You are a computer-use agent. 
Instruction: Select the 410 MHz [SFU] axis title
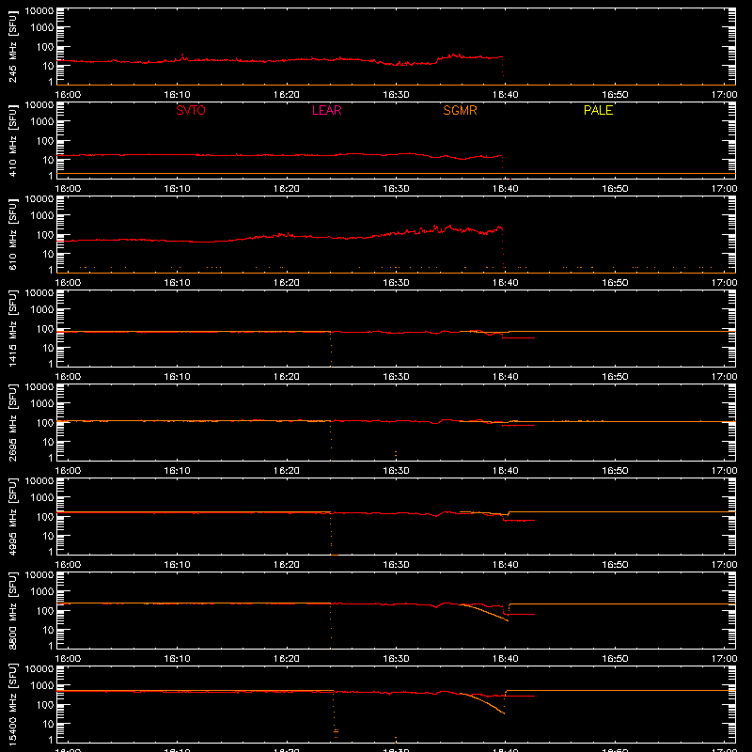pyautogui.click(x=12, y=140)
